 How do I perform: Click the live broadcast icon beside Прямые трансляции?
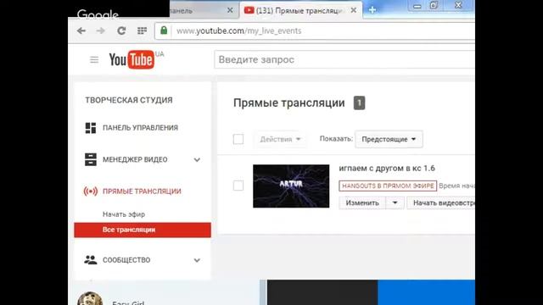tap(91, 191)
